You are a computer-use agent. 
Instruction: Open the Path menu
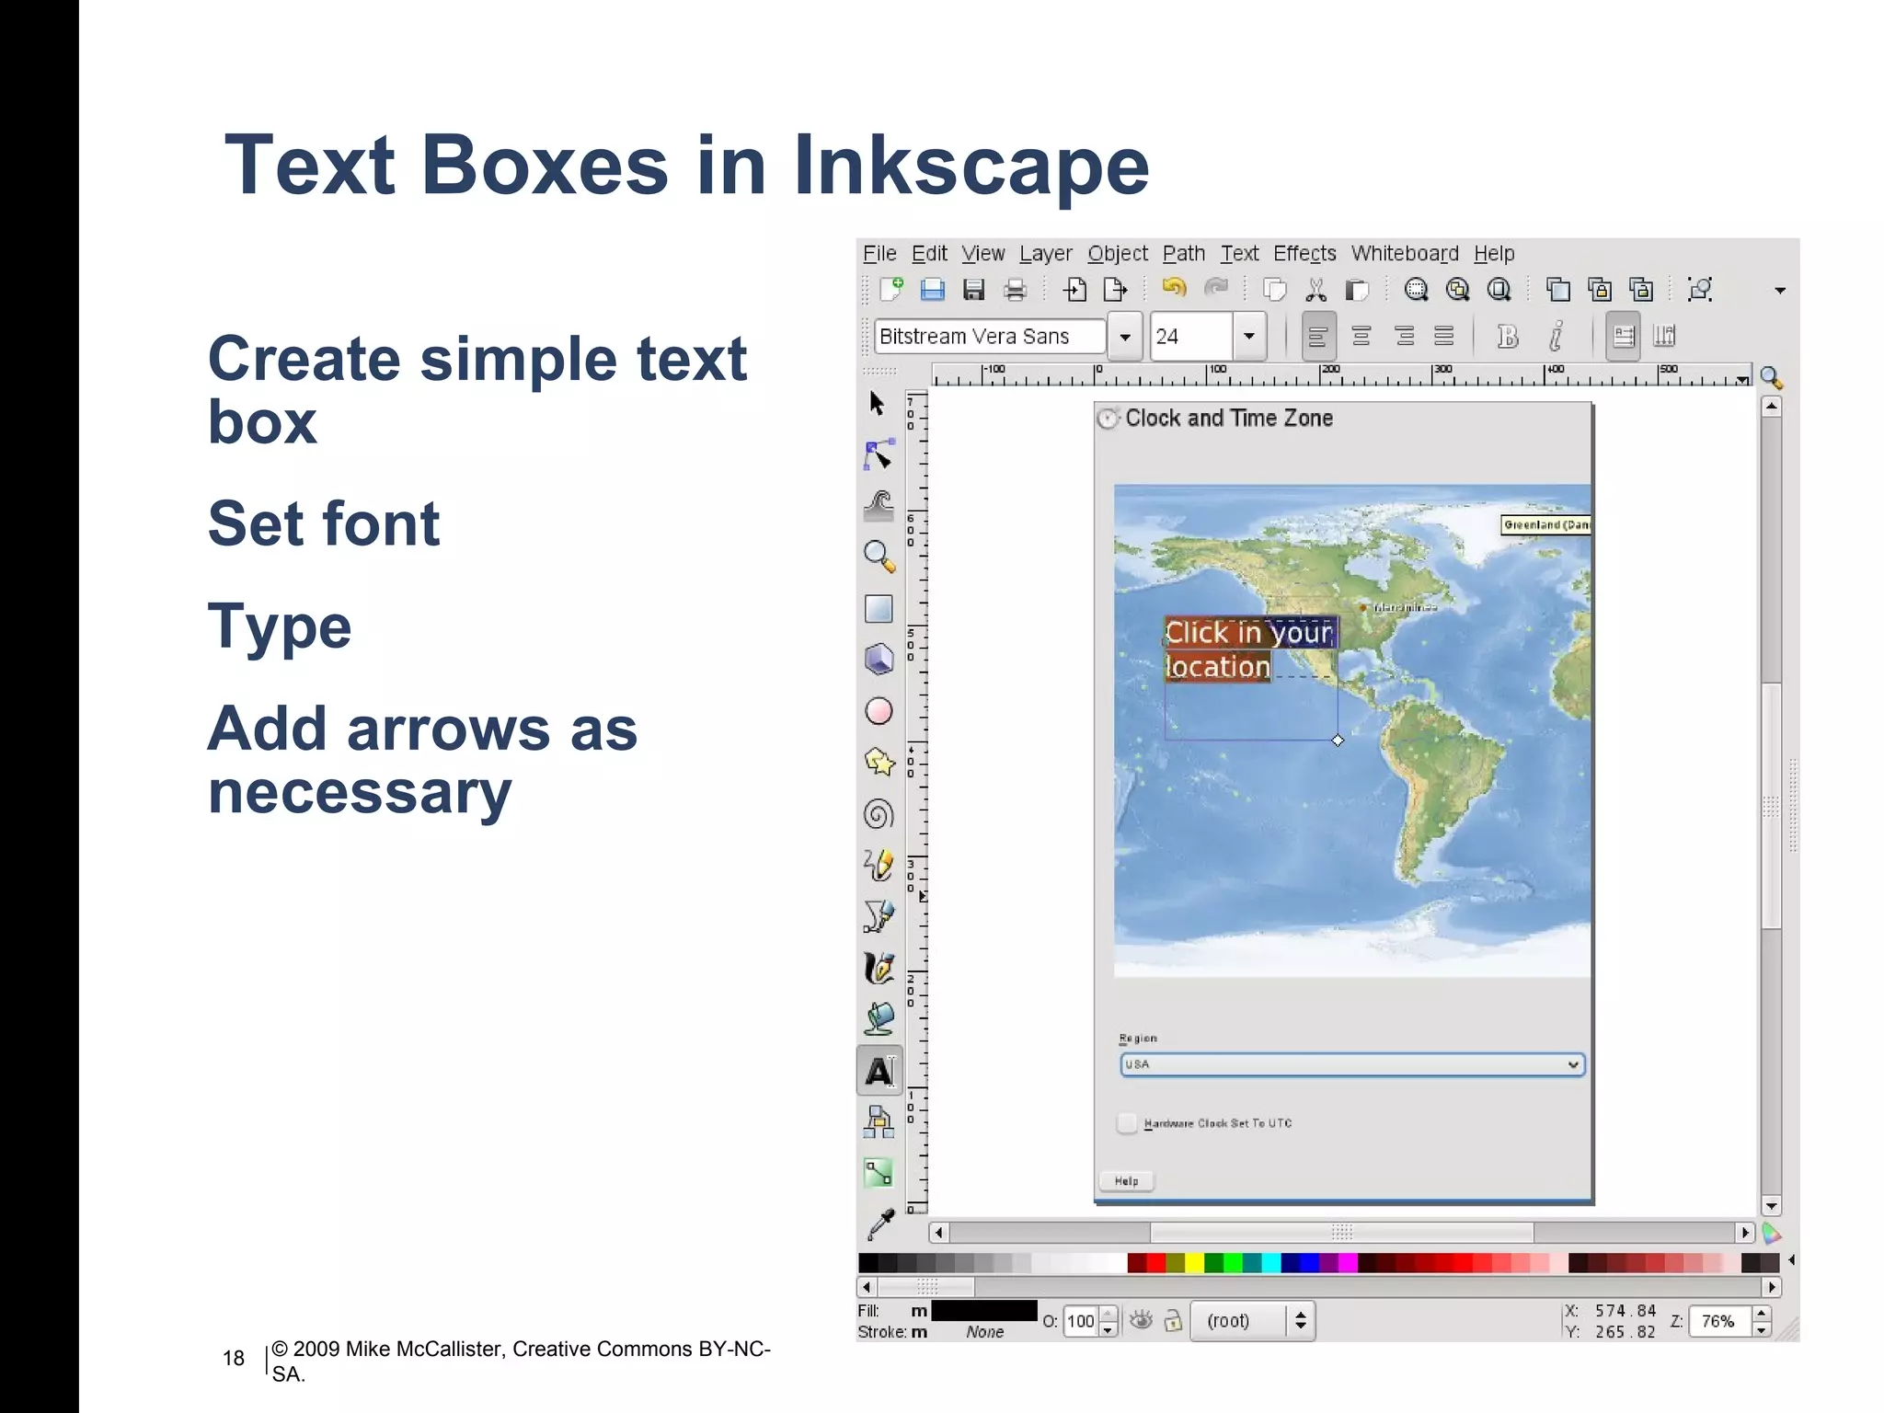(1183, 254)
